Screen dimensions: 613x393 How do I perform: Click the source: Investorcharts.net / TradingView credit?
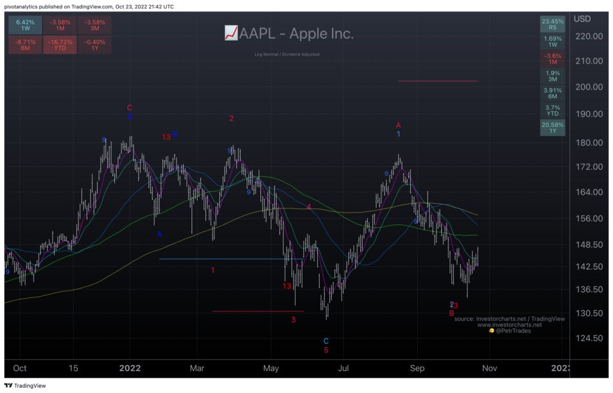coord(509,319)
